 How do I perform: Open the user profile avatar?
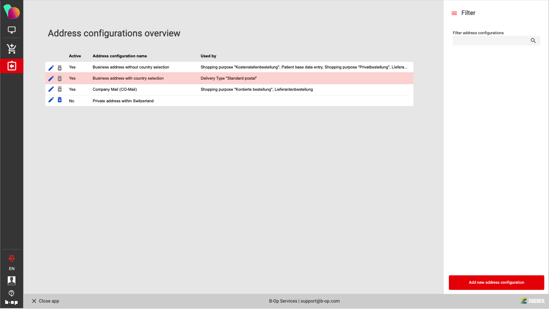tap(12, 281)
